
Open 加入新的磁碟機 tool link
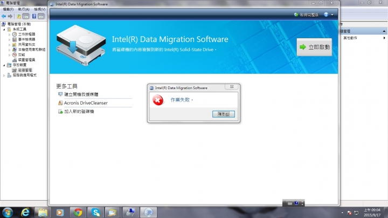click(79, 112)
